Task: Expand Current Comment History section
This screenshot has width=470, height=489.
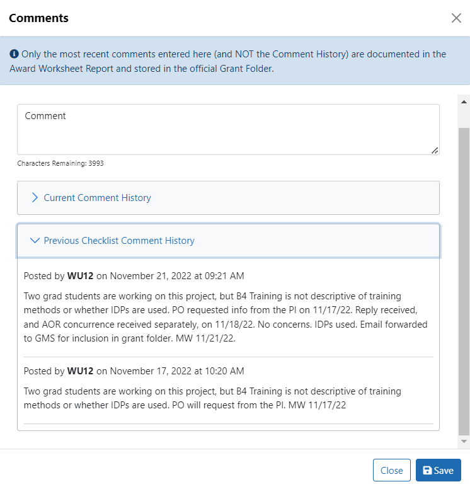Action: pyautogui.click(x=228, y=198)
